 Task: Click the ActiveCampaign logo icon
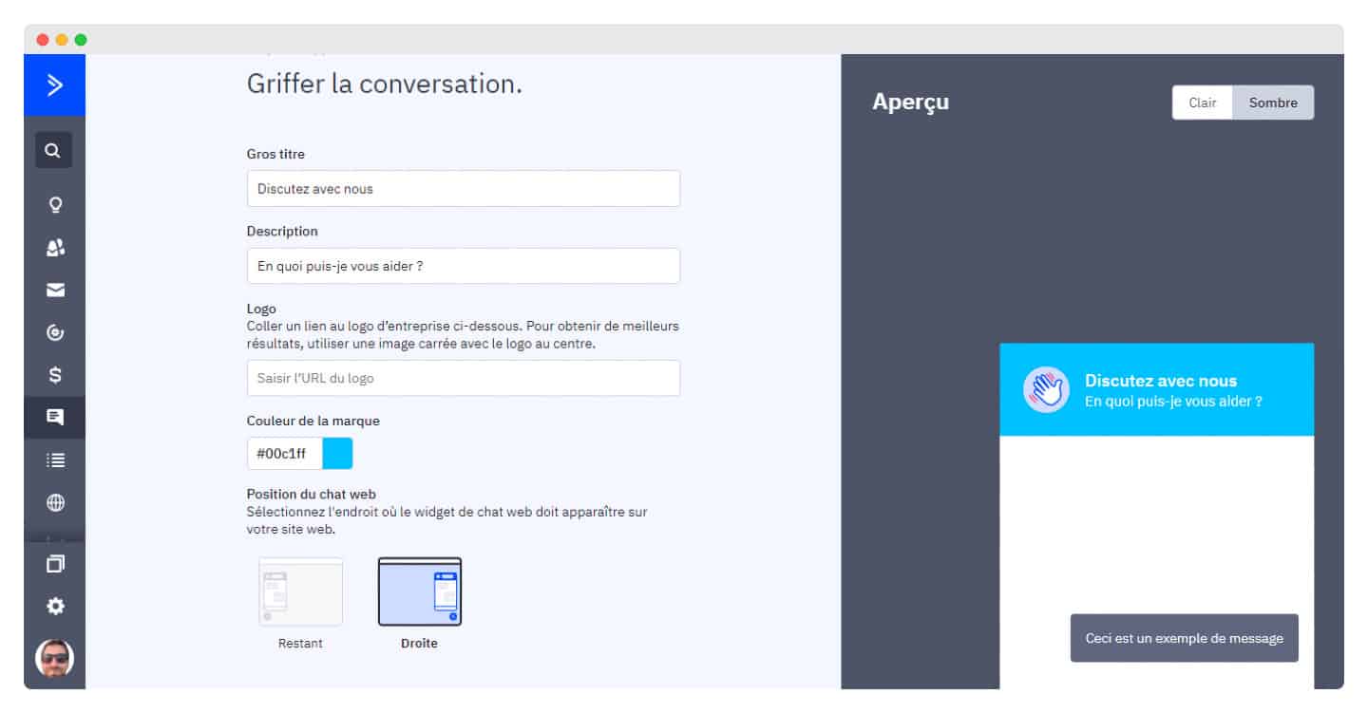click(x=55, y=85)
